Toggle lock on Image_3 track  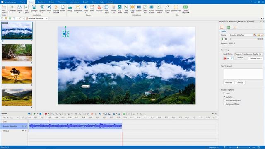point(26,131)
